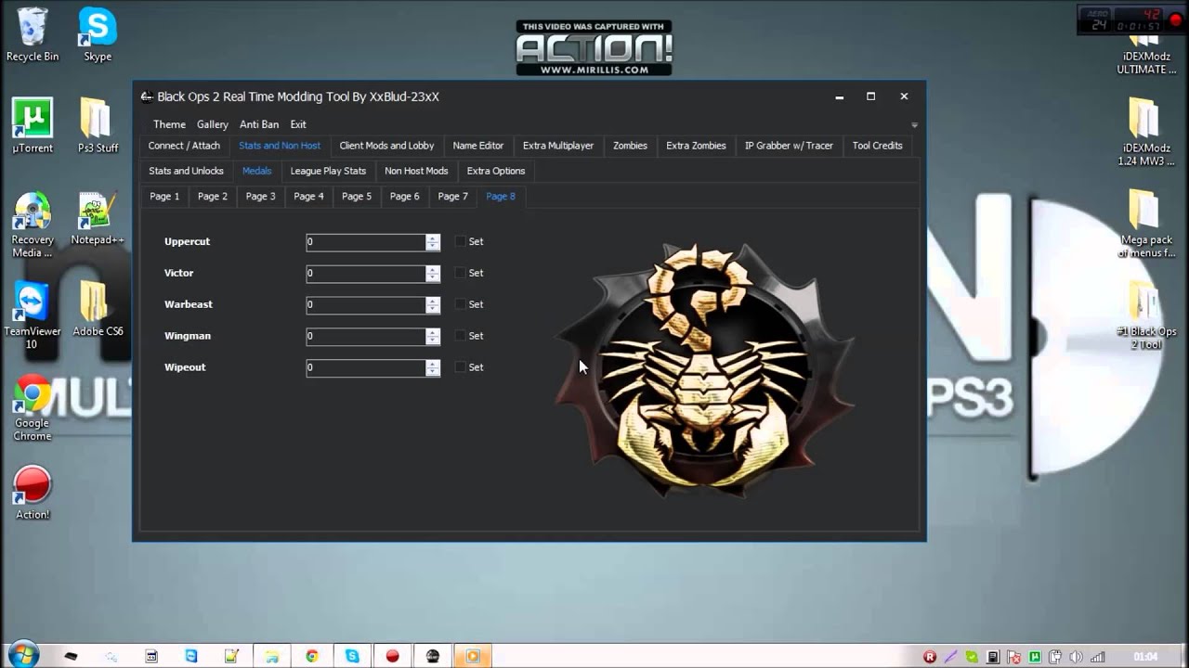Open Windows Explorer folder icon in taskbar
Viewport: 1189px width, 668px height.
[271, 656]
